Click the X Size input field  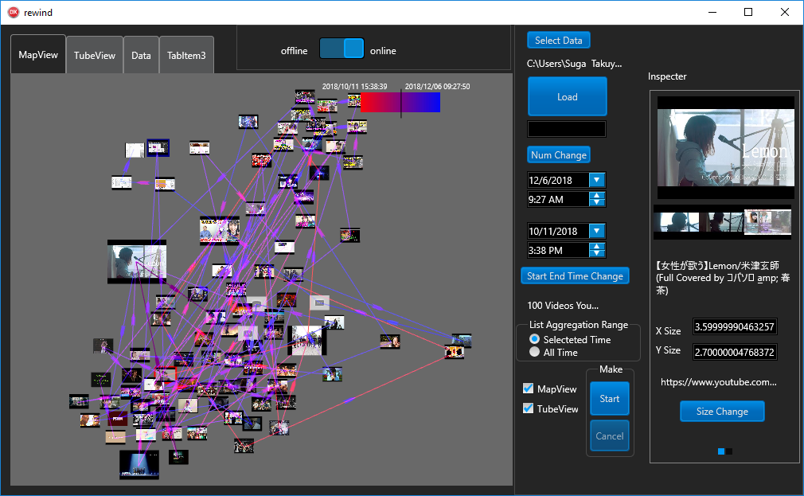734,327
